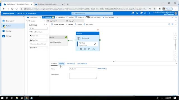179x100 pixels.
Task: Switch to the General tab
Action: pyautogui.click(x=54, y=64)
